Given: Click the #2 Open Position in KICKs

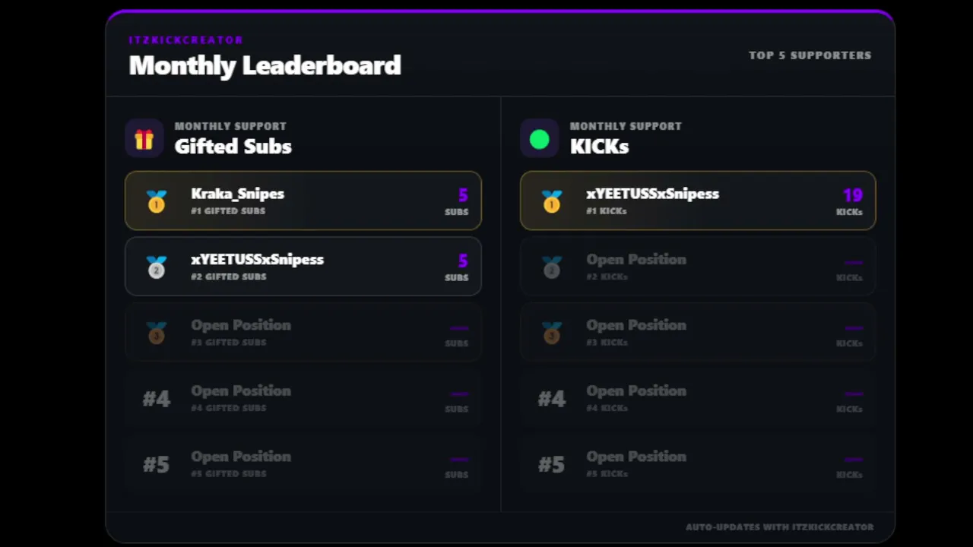Looking at the screenshot, I should click(x=698, y=266).
